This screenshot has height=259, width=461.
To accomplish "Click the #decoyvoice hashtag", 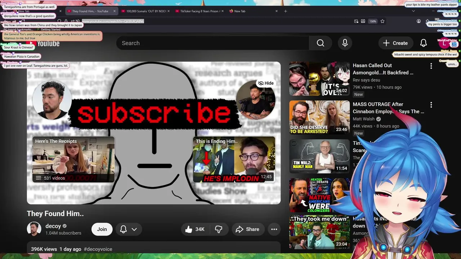I will 98,249.
